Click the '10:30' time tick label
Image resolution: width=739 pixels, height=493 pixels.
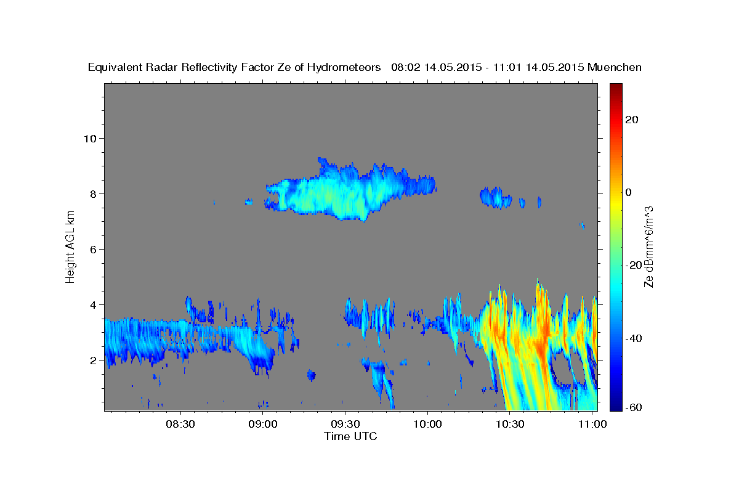click(x=510, y=424)
